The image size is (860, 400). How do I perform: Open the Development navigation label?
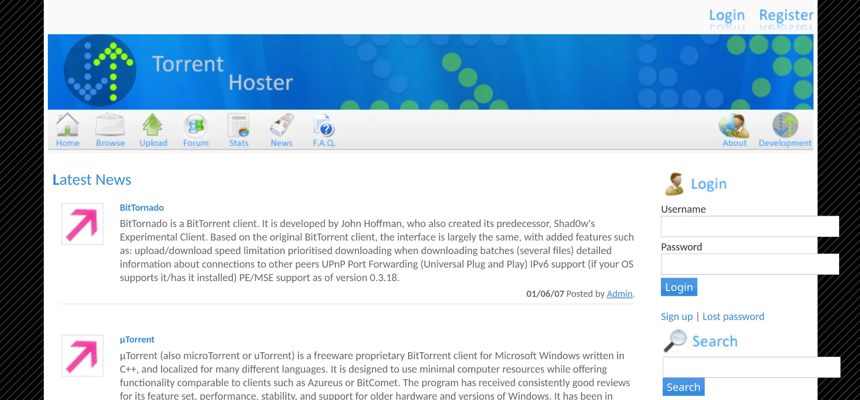coord(785,143)
